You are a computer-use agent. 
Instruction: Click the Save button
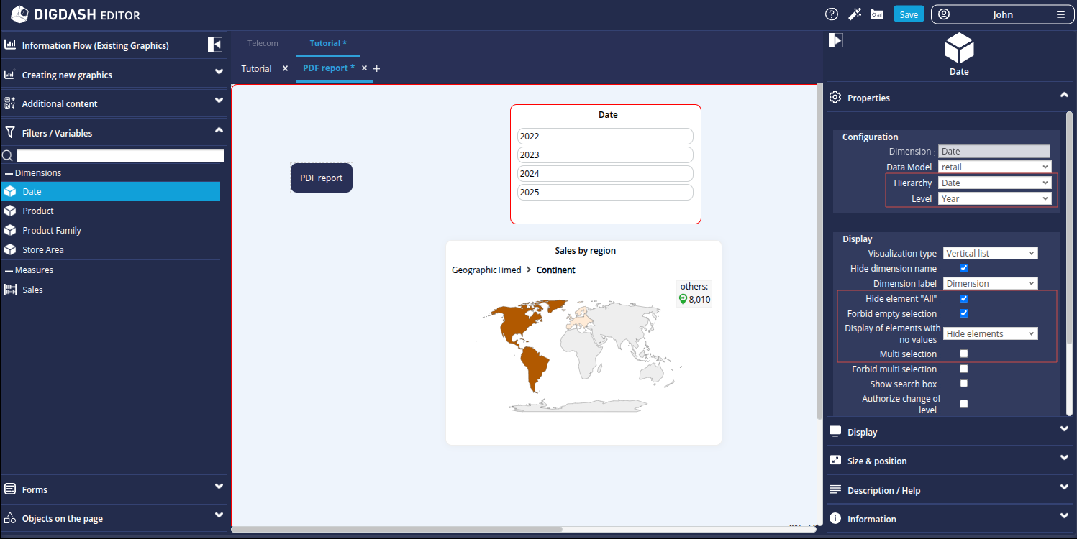point(909,14)
